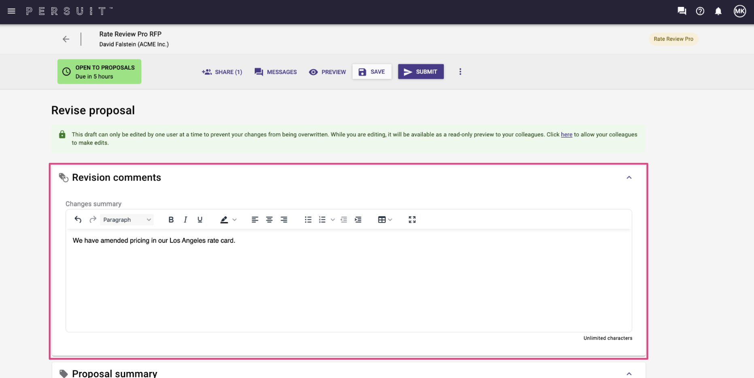
Task: Toggle underline formatting
Action: 200,219
